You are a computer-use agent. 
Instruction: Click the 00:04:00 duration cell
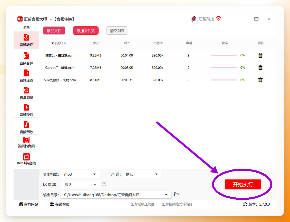click(x=127, y=55)
